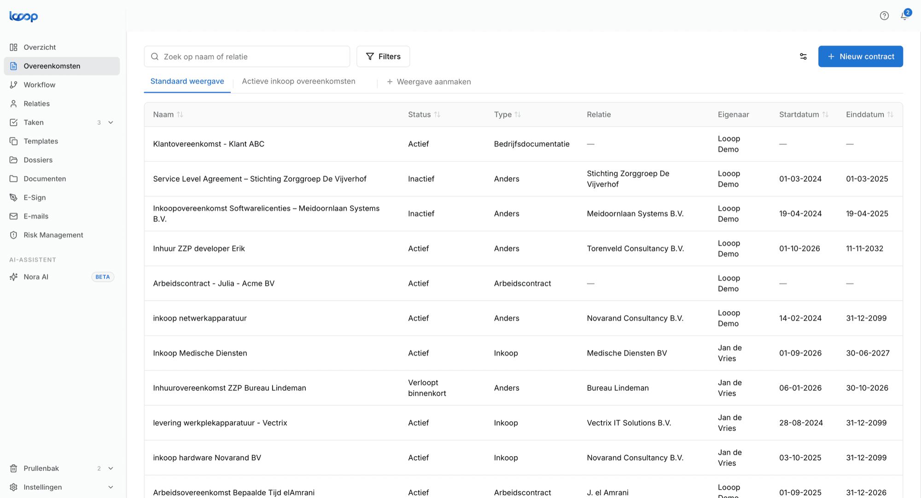Click the Relaties person icon
The height and width of the screenshot is (498, 921).
(x=14, y=104)
